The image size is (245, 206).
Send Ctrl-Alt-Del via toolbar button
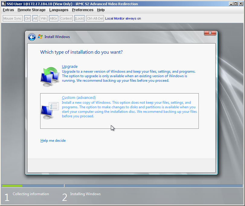[95, 18]
